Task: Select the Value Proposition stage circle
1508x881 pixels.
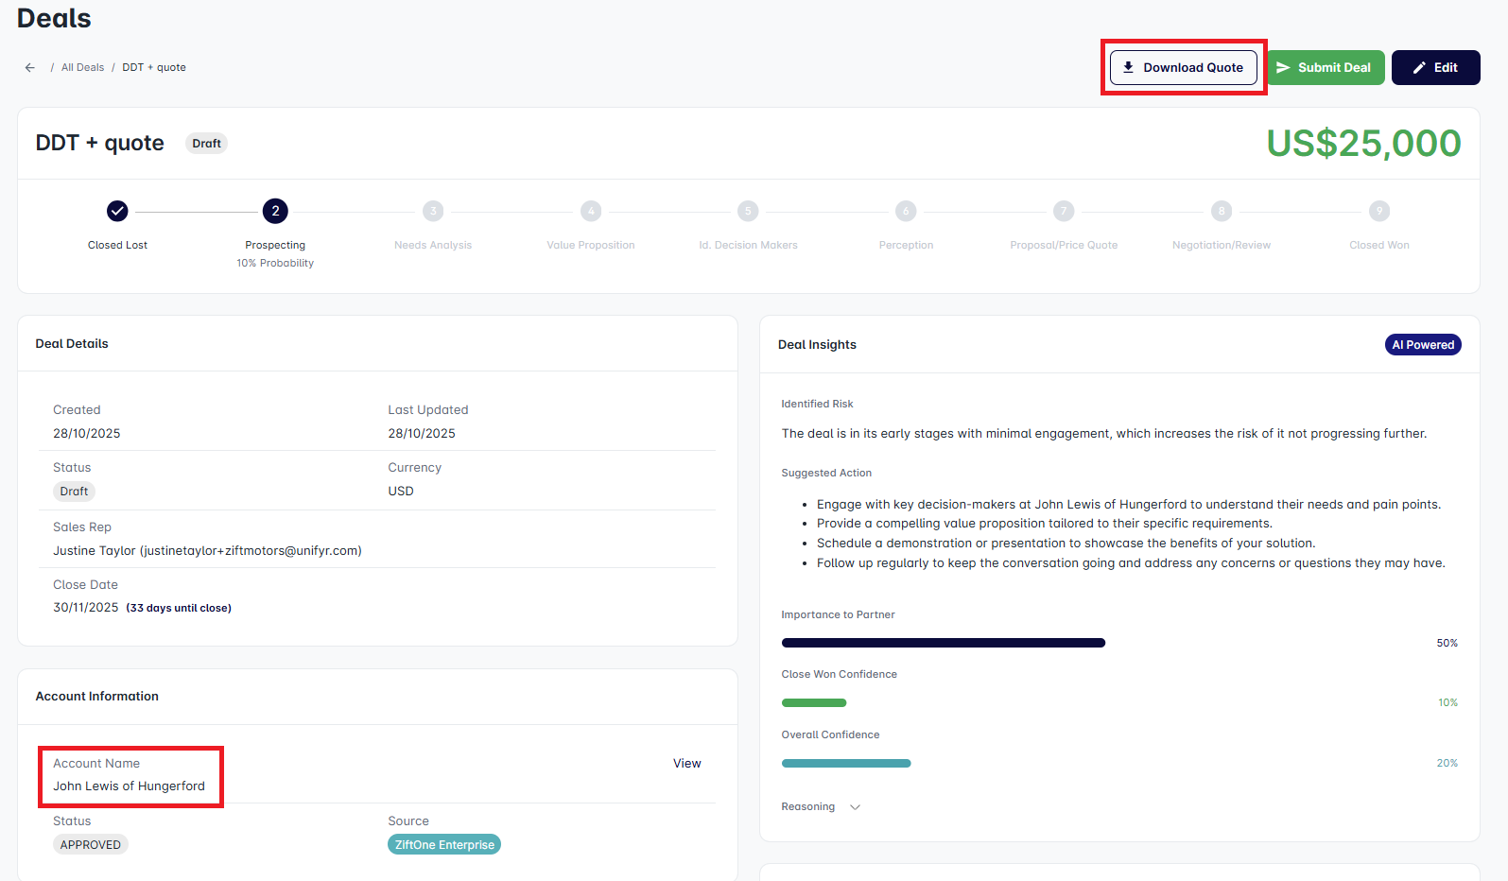Action: [x=591, y=211]
